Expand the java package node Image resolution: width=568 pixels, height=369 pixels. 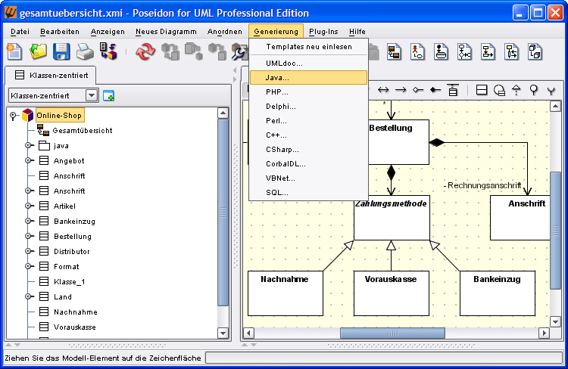click(x=29, y=145)
